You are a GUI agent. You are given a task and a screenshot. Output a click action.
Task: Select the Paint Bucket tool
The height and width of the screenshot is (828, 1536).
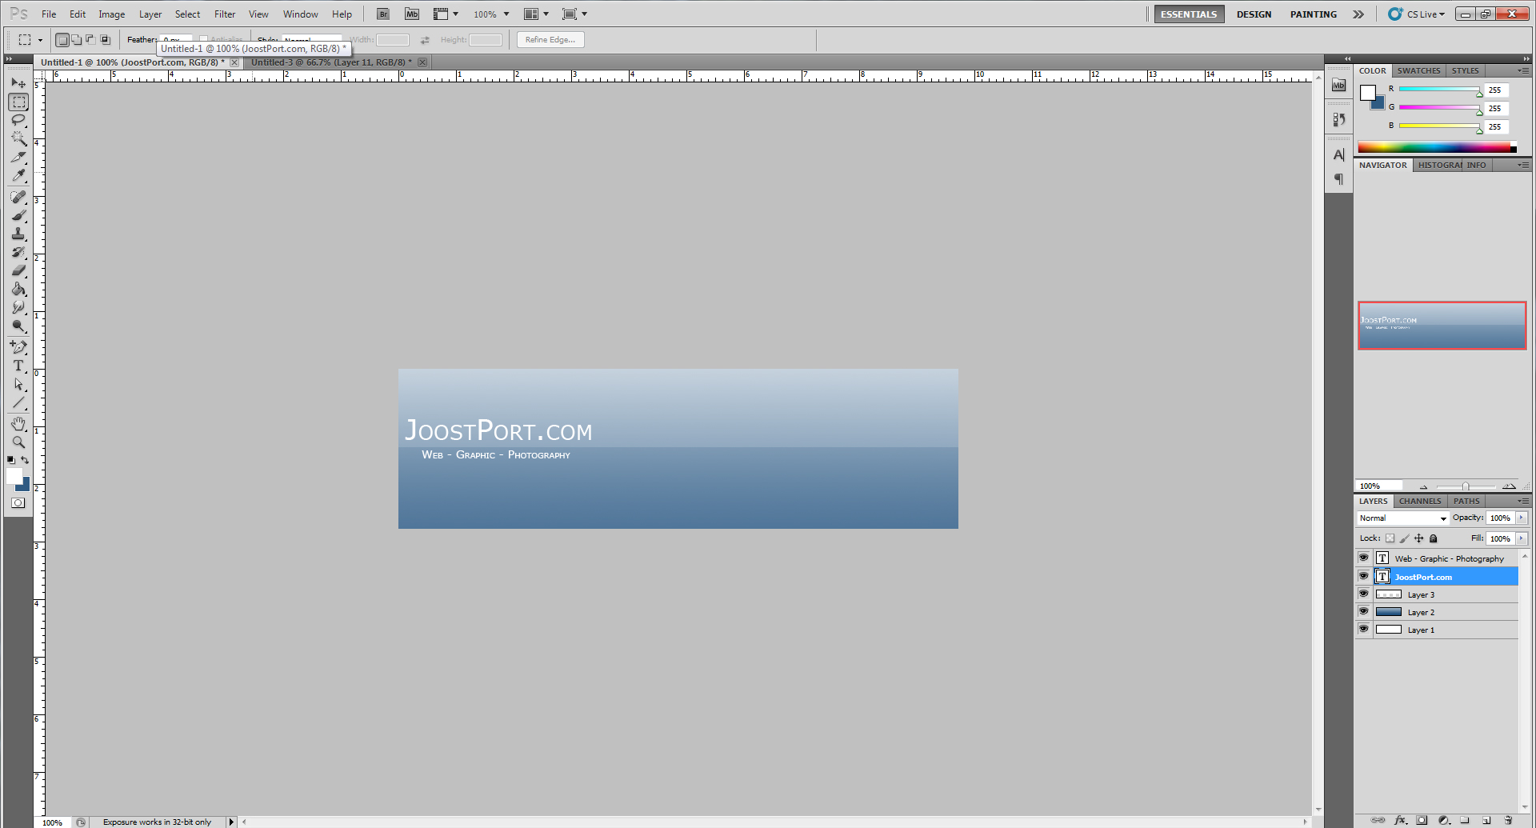[18, 289]
